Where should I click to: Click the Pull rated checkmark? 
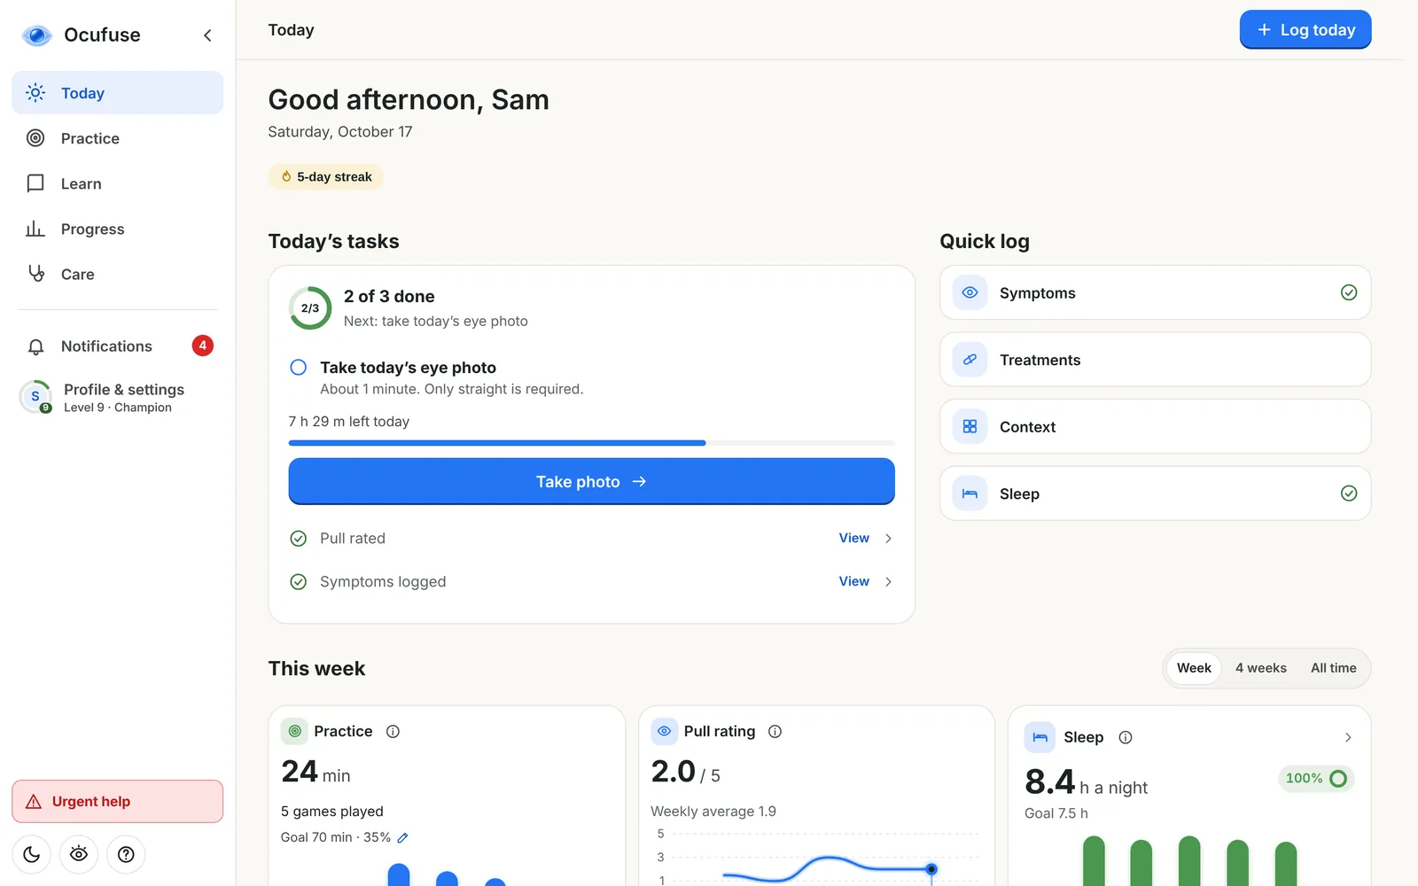coord(299,539)
